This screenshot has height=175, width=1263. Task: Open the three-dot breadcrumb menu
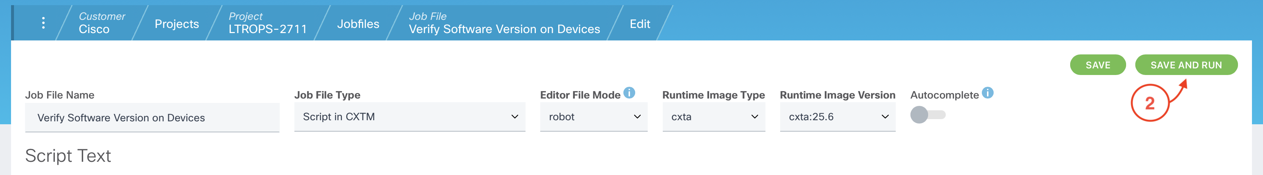click(43, 23)
